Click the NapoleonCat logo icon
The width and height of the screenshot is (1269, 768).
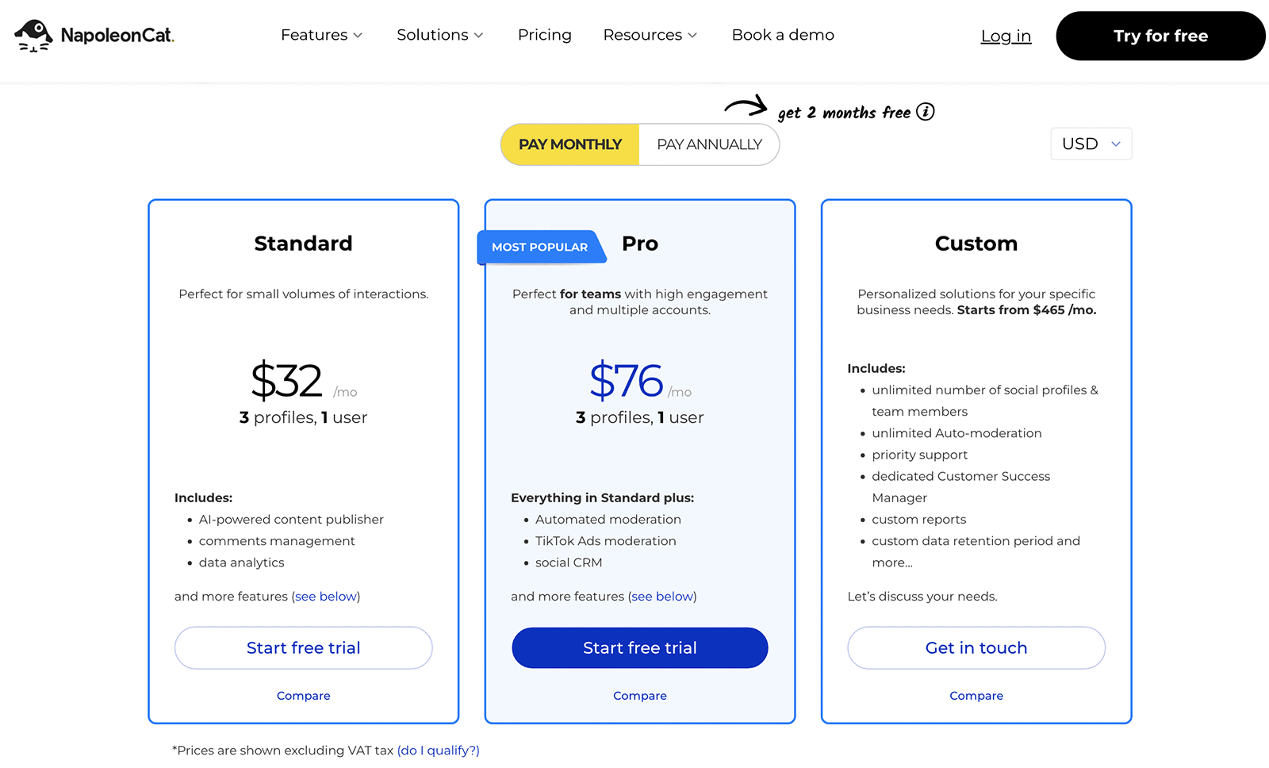(x=33, y=36)
